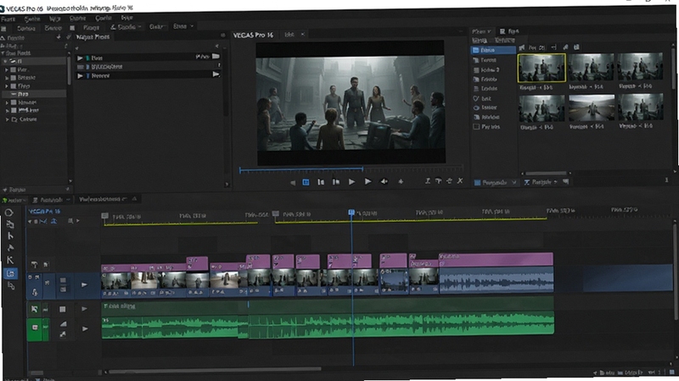The image size is (679, 381).
Task: Select the blue-highlighted category in the media browser list
Action: point(493,50)
